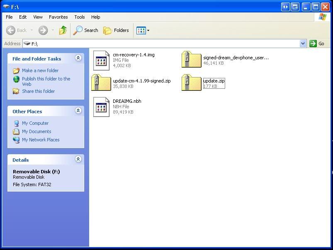Click the Back navigation button
Screen dimensions: 333x250
pyautogui.click(x=16, y=30)
